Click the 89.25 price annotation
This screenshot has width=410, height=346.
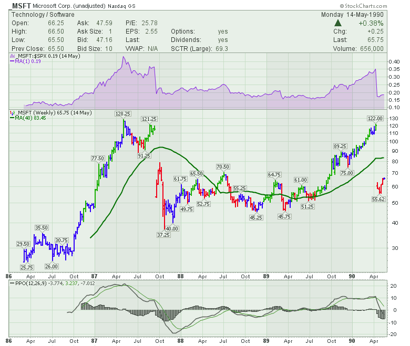pos(340,146)
